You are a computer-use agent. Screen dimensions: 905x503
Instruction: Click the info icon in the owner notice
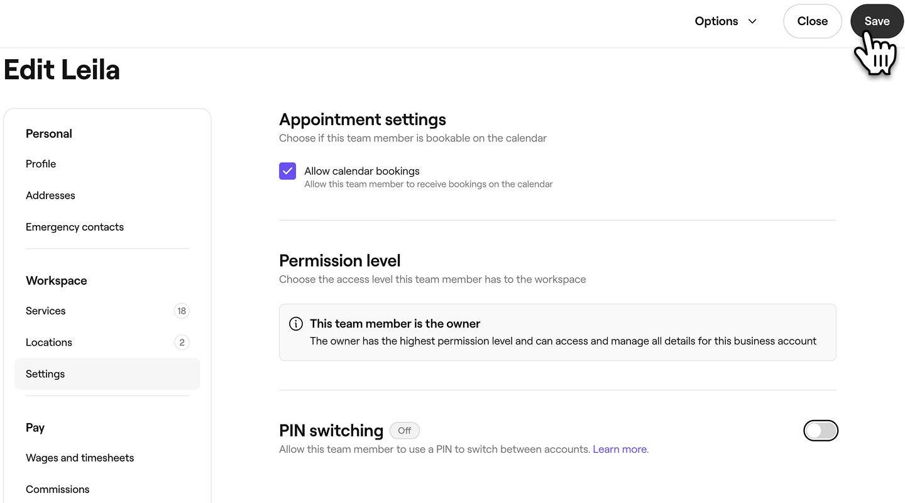pyautogui.click(x=295, y=324)
